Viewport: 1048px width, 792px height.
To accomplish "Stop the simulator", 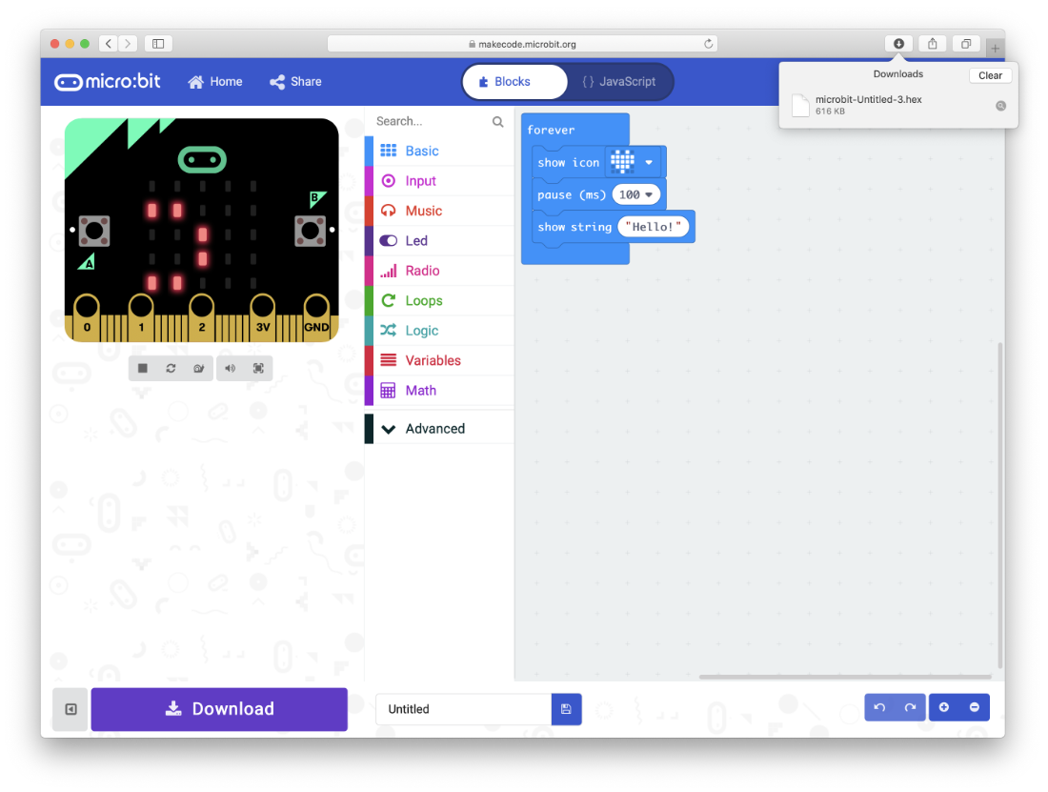I will tap(142, 368).
